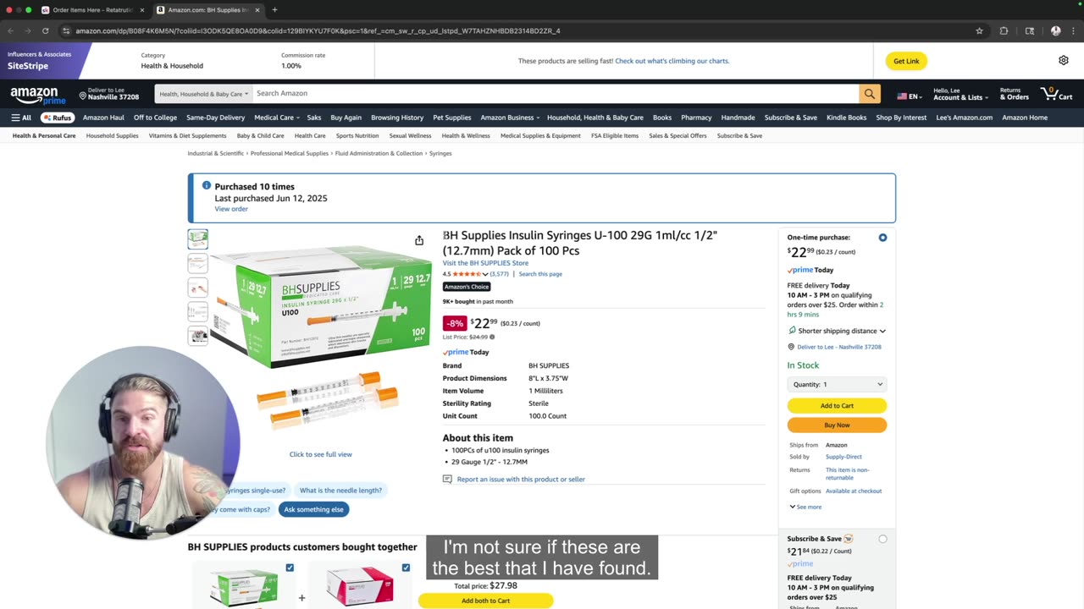Switch to Order Items Here tab
Image resolution: width=1084 pixels, height=609 pixels.
point(93,10)
